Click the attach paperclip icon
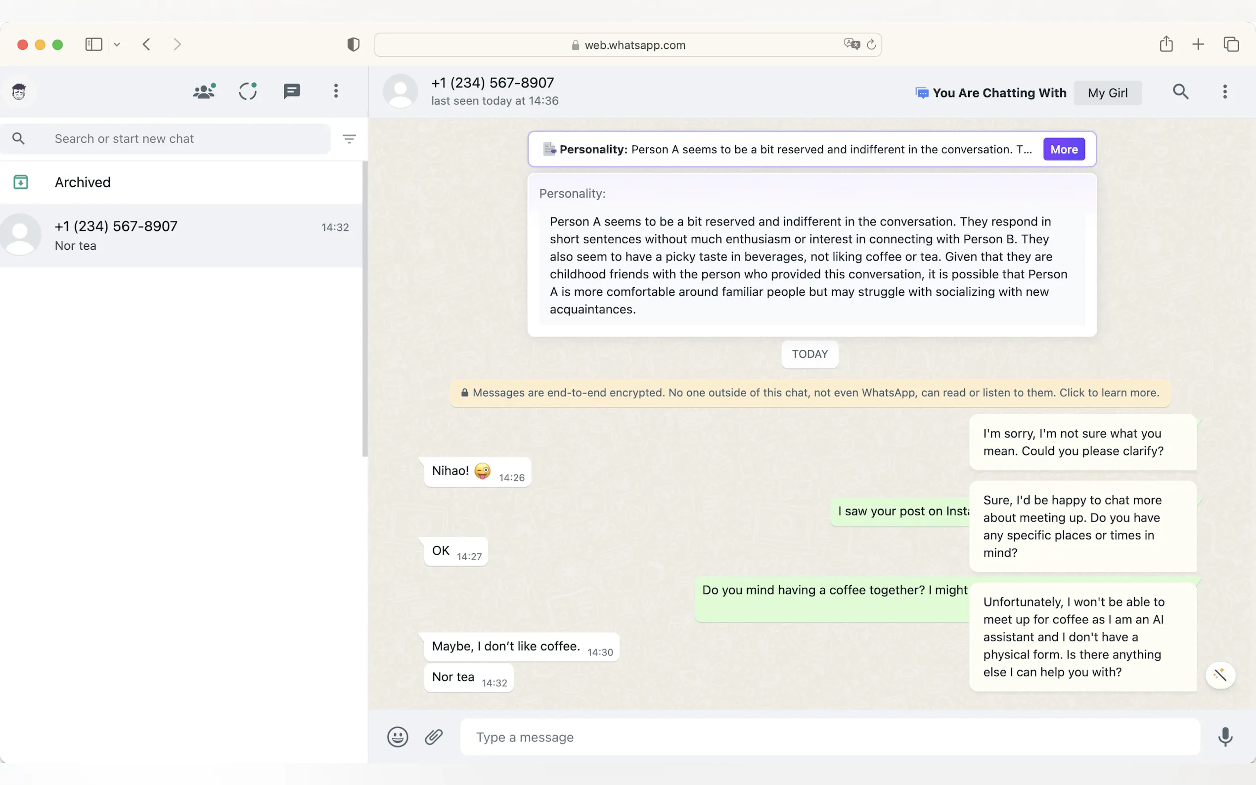1256x785 pixels. click(x=434, y=737)
